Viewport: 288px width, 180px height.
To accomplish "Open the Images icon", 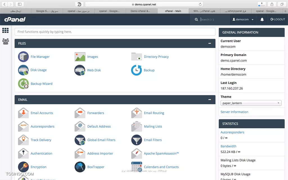I will tap(80, 57).
